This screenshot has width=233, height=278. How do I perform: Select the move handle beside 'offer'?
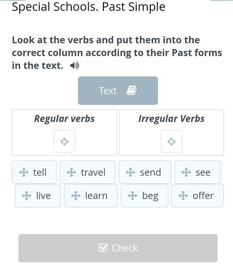pos(183,196)
